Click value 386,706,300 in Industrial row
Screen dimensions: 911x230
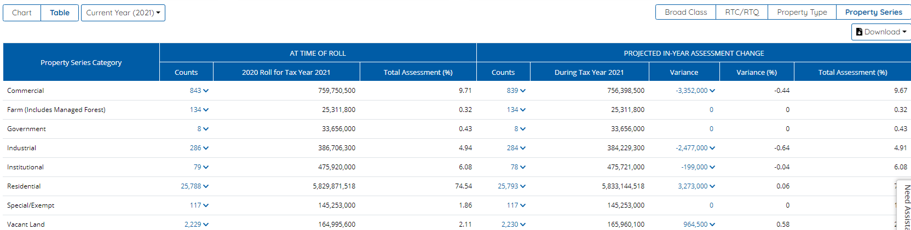pos(337,148)
